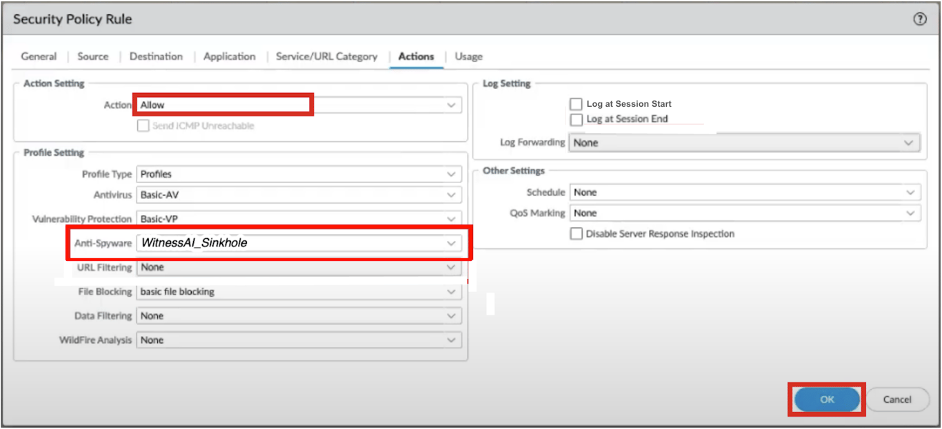Open the Vulnerability Protection dropdown
Screen dimensions: 942x429
pos(299,219)
